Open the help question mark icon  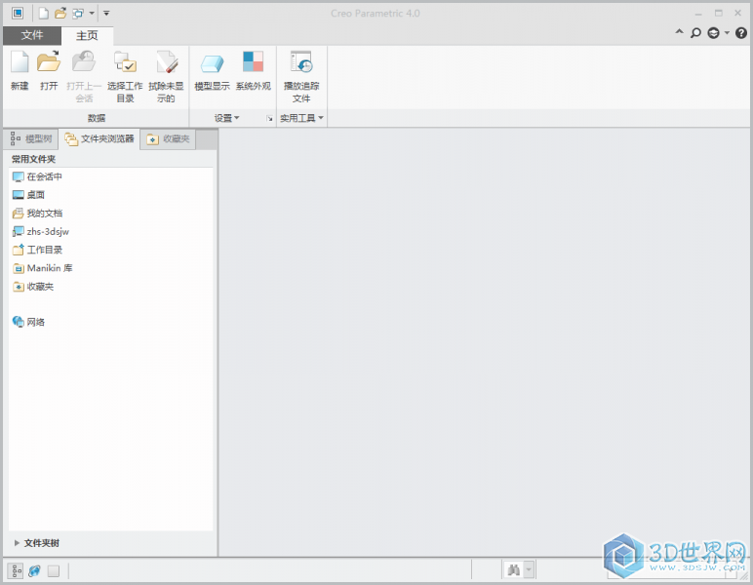741,32
